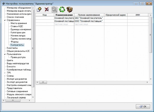Select the Основной покупатель row

pyautogui.click(x=92, y=18)
